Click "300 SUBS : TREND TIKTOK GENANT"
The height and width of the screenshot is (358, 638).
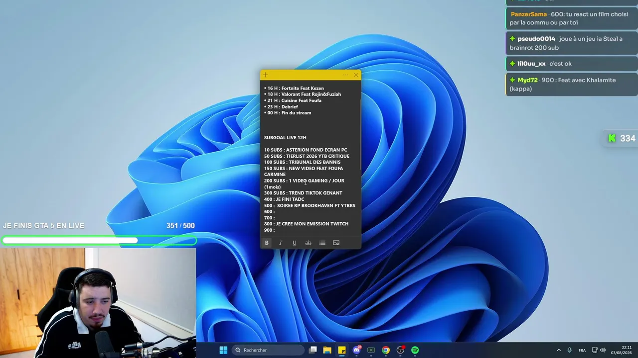(303, 193)
